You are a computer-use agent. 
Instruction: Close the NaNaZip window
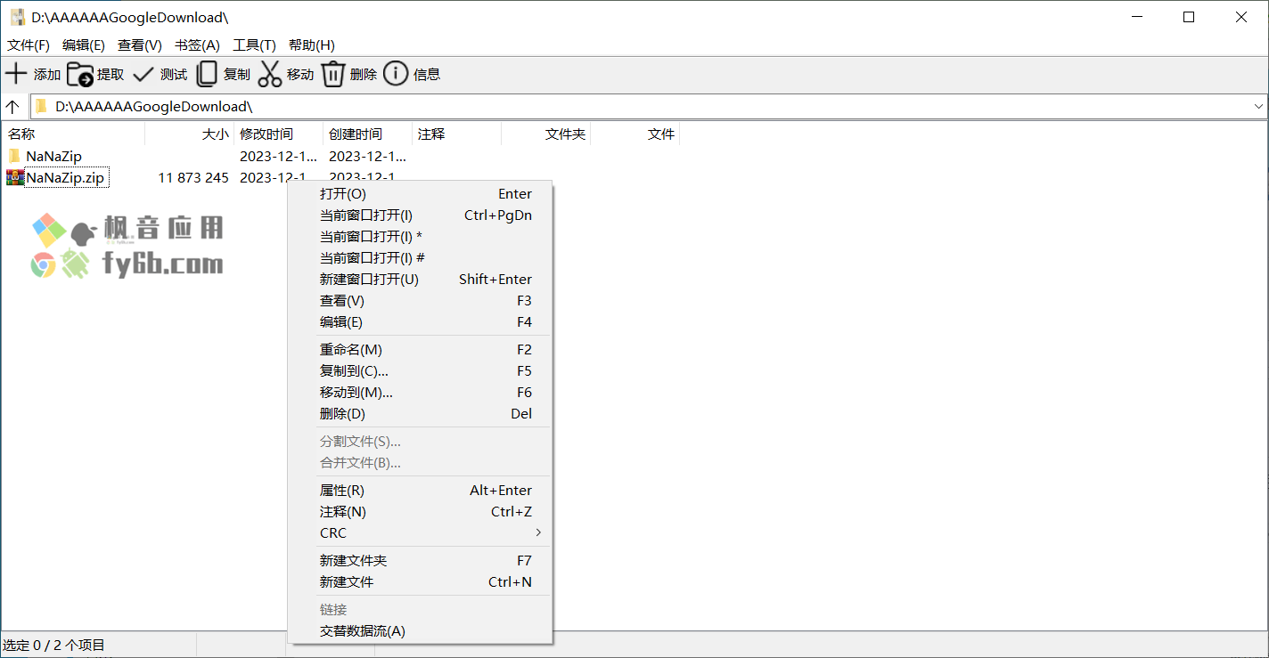coord(1241,17)
